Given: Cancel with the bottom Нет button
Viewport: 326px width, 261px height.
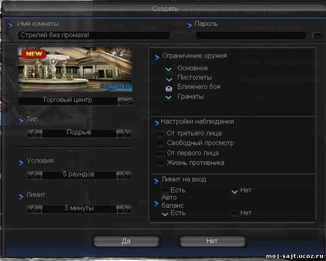Looking at the screenshot, I should point(212,242).
